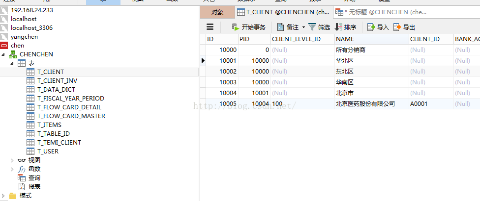Open the 备注 dropdown arrow
This screenshot has height=201, width=480.
pyautogui.click(x=303, y=27)
